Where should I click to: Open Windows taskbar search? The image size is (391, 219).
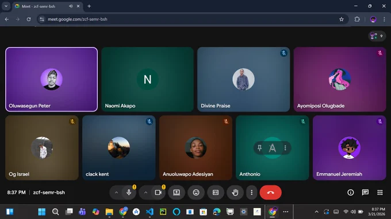pyautogui.click(x=55, y=212)
